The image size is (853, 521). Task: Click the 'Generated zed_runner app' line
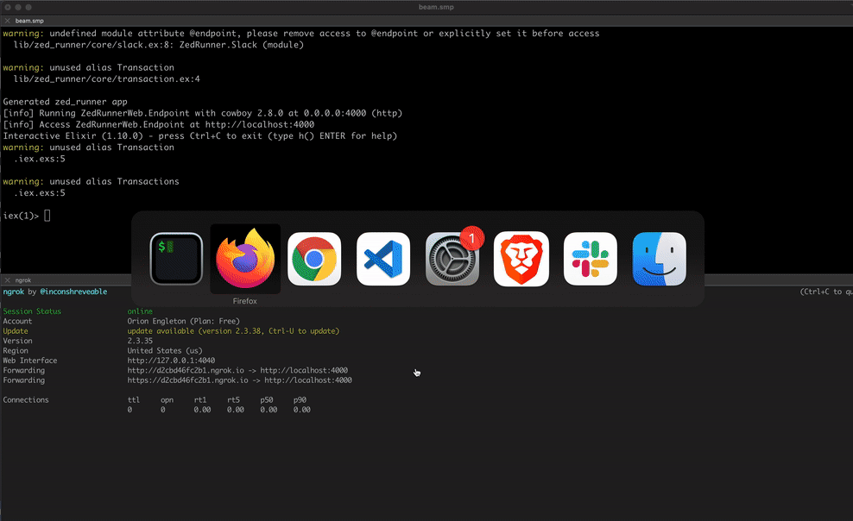pyautogui.click(x=66, y=102)
